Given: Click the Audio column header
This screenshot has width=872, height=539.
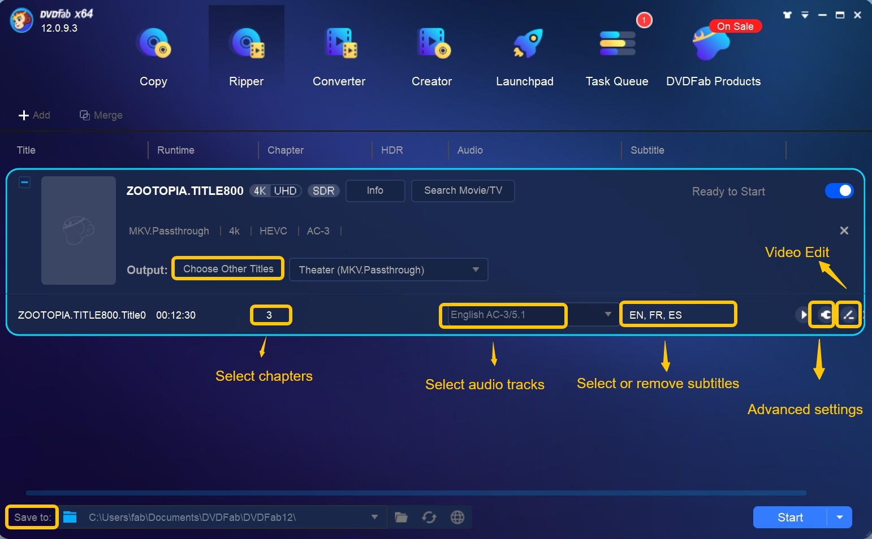Looking at the screenshot, I should (x=470, y=150).
